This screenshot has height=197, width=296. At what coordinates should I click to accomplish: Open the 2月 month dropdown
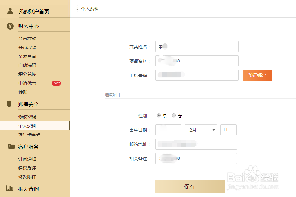(201, 130)
